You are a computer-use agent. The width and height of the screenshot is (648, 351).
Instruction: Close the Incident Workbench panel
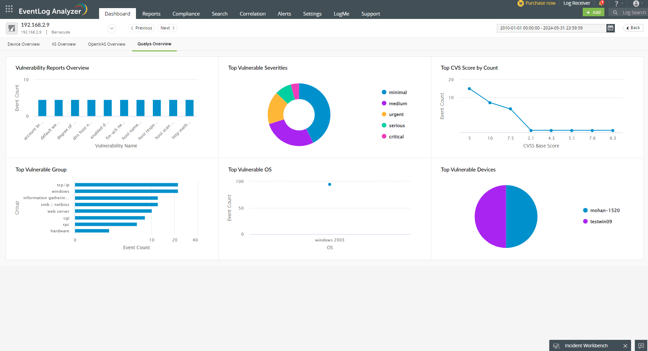[625, 346]
